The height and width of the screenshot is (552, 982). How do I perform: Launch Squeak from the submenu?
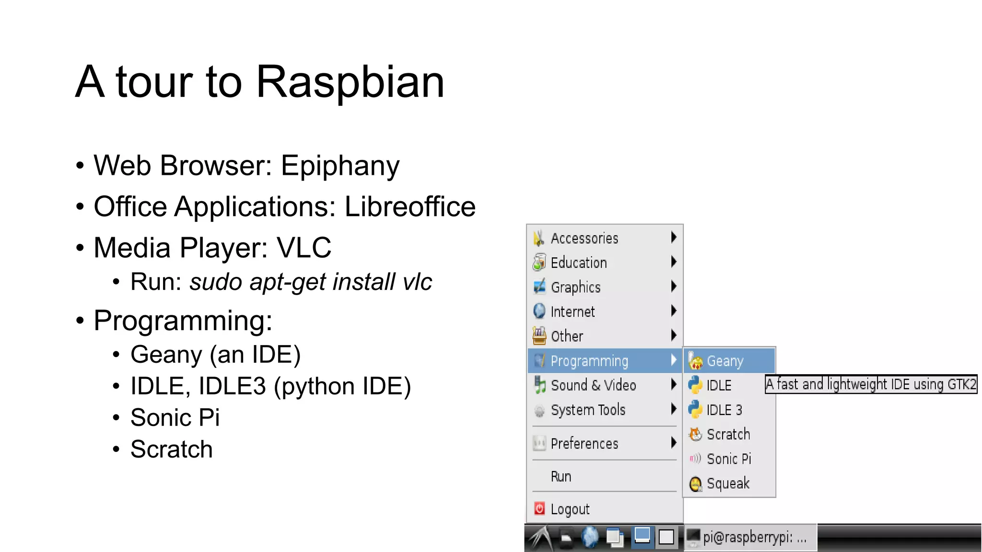728,483
